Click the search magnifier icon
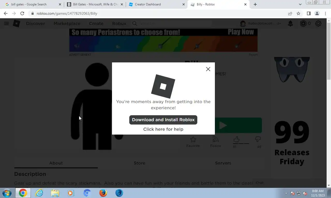 click(x=135, y=23)
